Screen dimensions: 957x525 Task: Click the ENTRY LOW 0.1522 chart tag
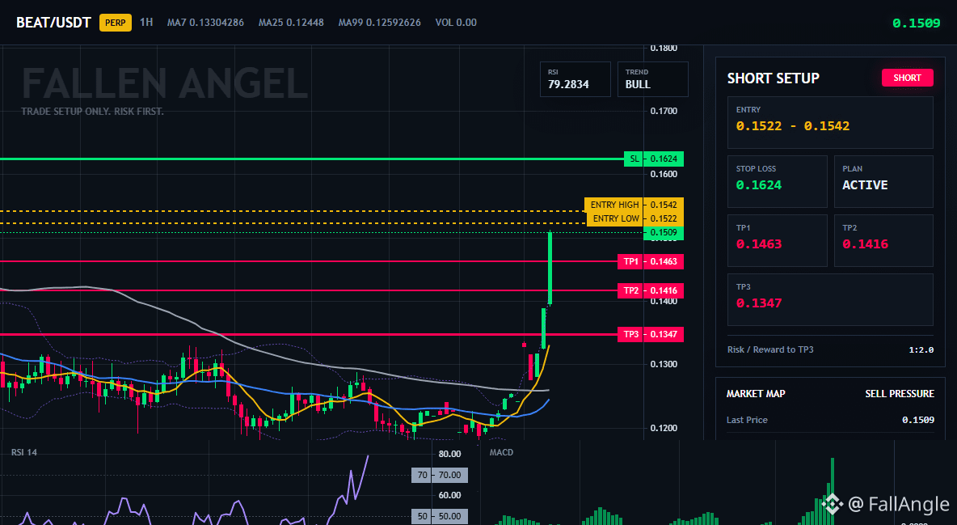pos(634,218)
